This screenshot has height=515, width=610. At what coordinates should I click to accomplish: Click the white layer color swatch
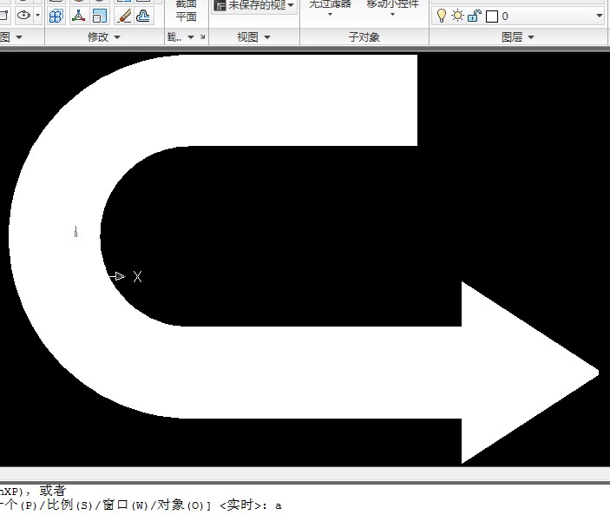click(x=492, y=17)
